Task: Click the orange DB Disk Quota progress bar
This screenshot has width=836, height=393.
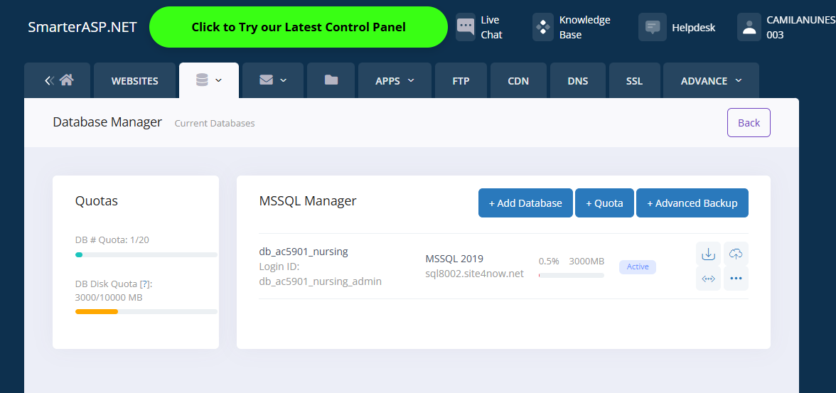Action: coord(146,311)
